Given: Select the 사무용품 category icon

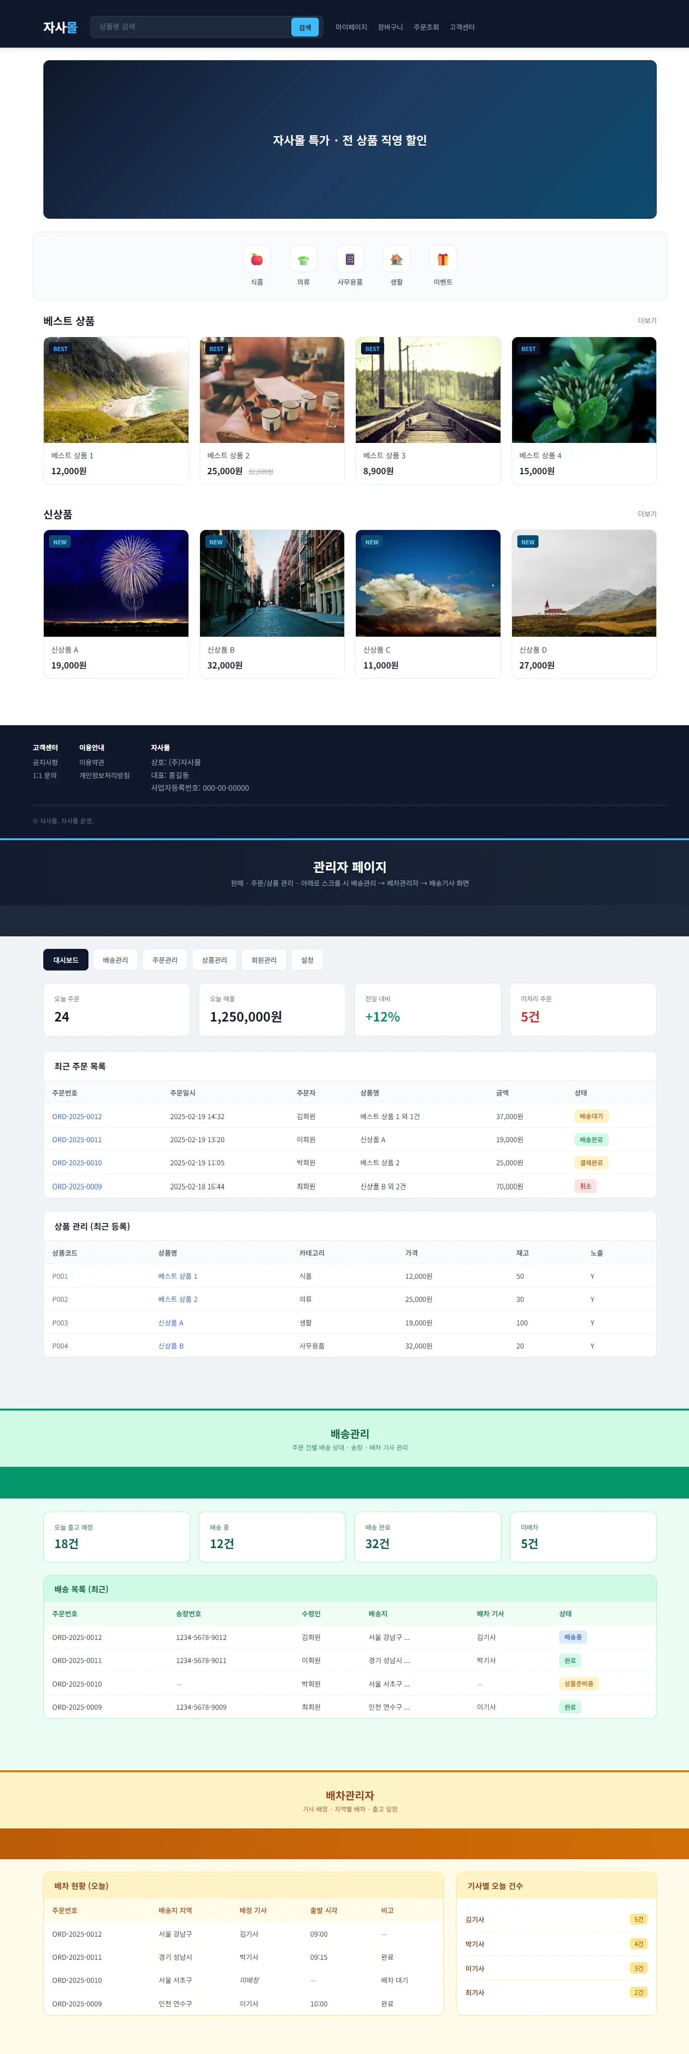Looking at the screenshot, I should pos(349,259).
